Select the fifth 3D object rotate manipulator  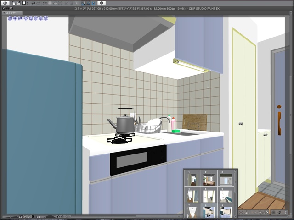tap(31, 18)
